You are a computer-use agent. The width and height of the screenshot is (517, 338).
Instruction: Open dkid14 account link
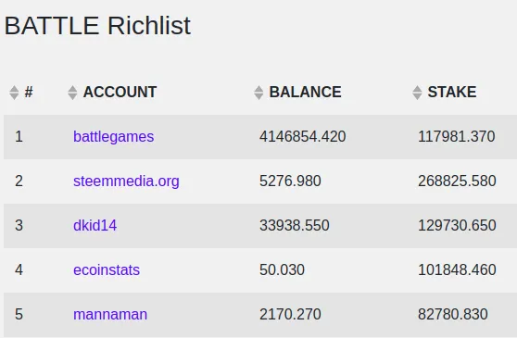(x=95, y=226)
